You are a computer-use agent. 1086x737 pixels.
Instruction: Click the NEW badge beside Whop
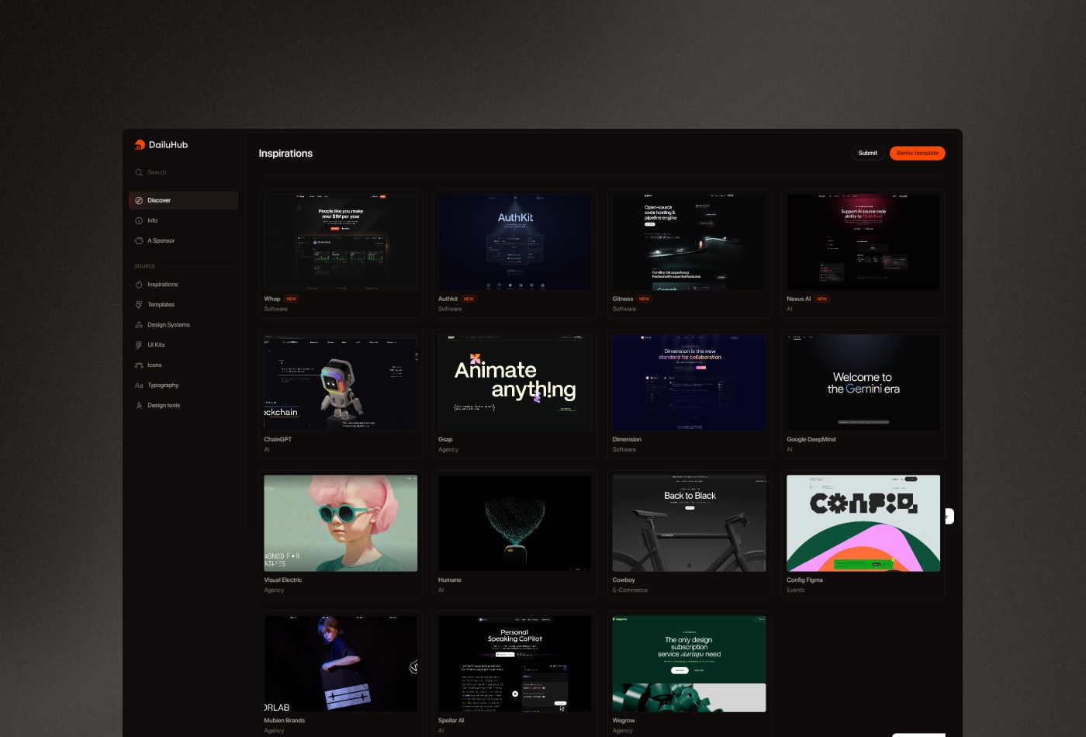tap(291, 299)
